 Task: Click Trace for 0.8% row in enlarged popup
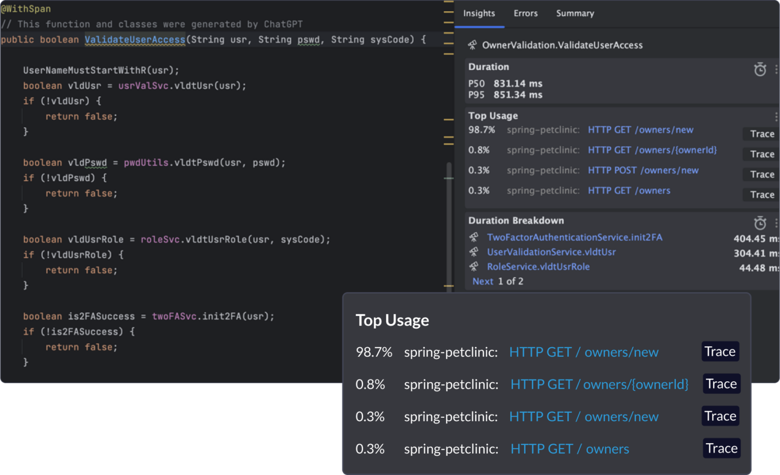721,384
